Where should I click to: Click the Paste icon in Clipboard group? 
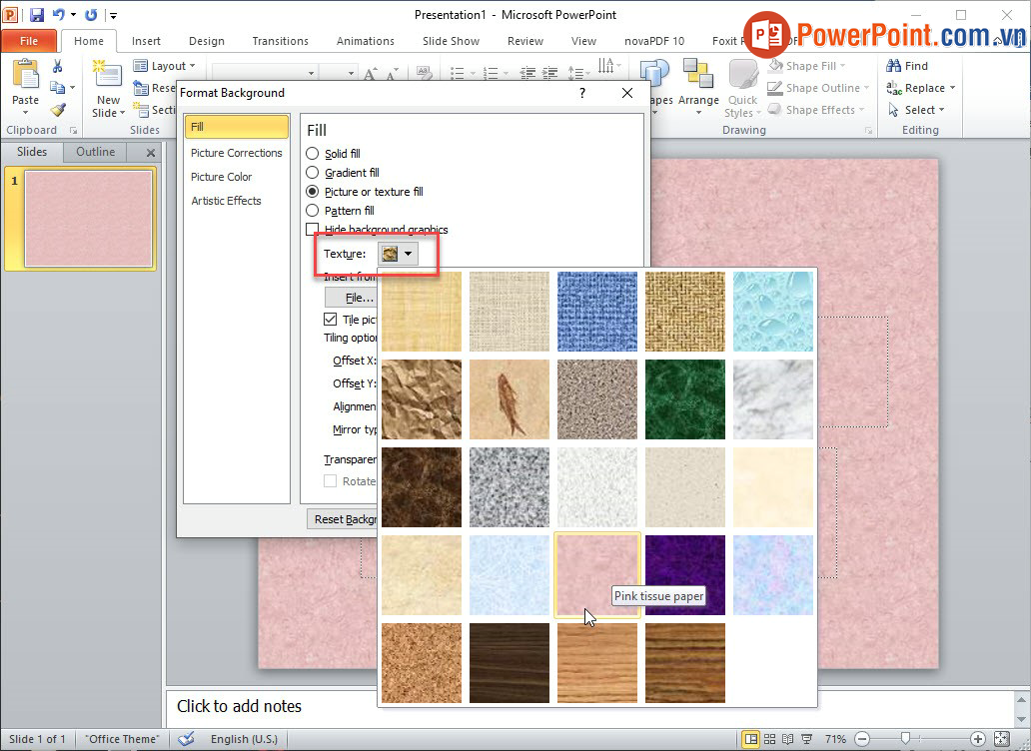click(x=25, y=76)
